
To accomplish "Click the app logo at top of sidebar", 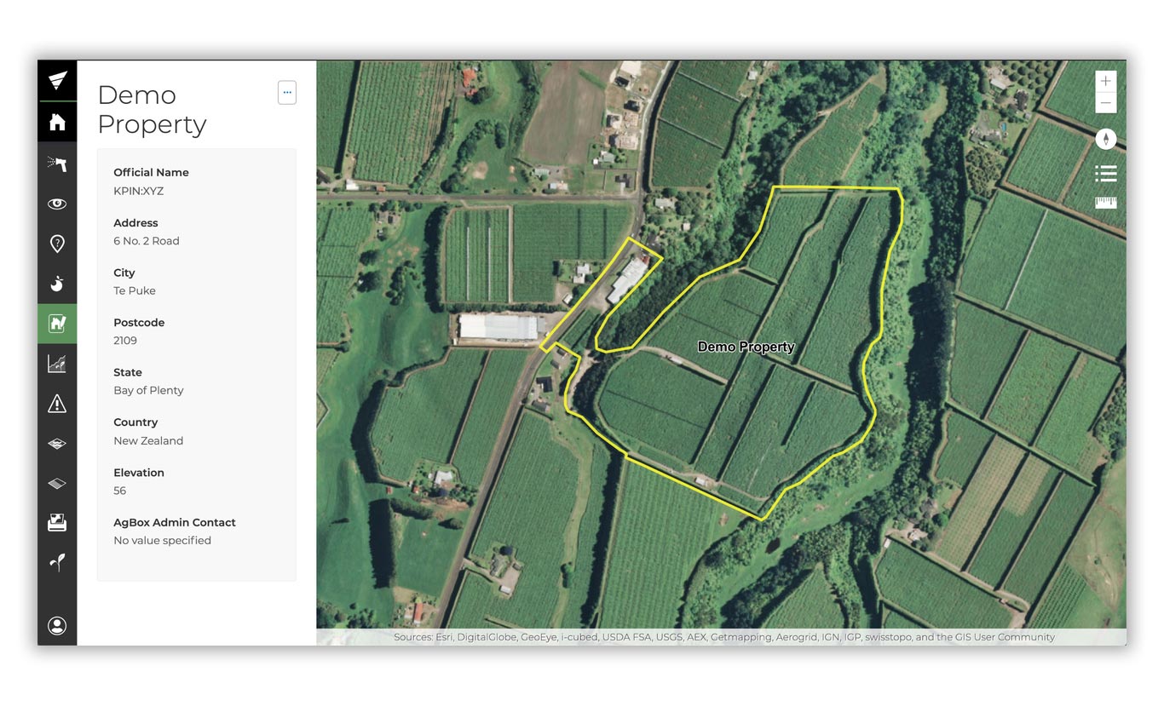I will [x=57, y=81].
